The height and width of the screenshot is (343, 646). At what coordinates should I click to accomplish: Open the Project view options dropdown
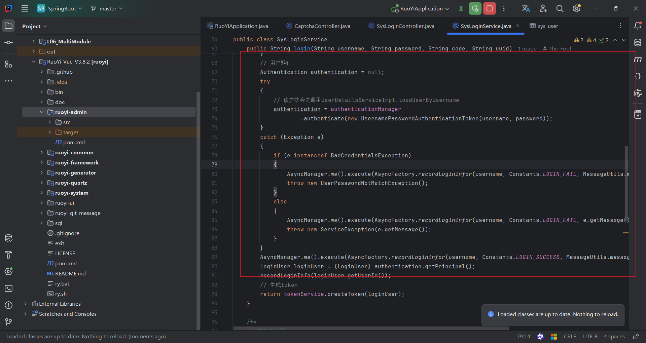pos(35,26)
